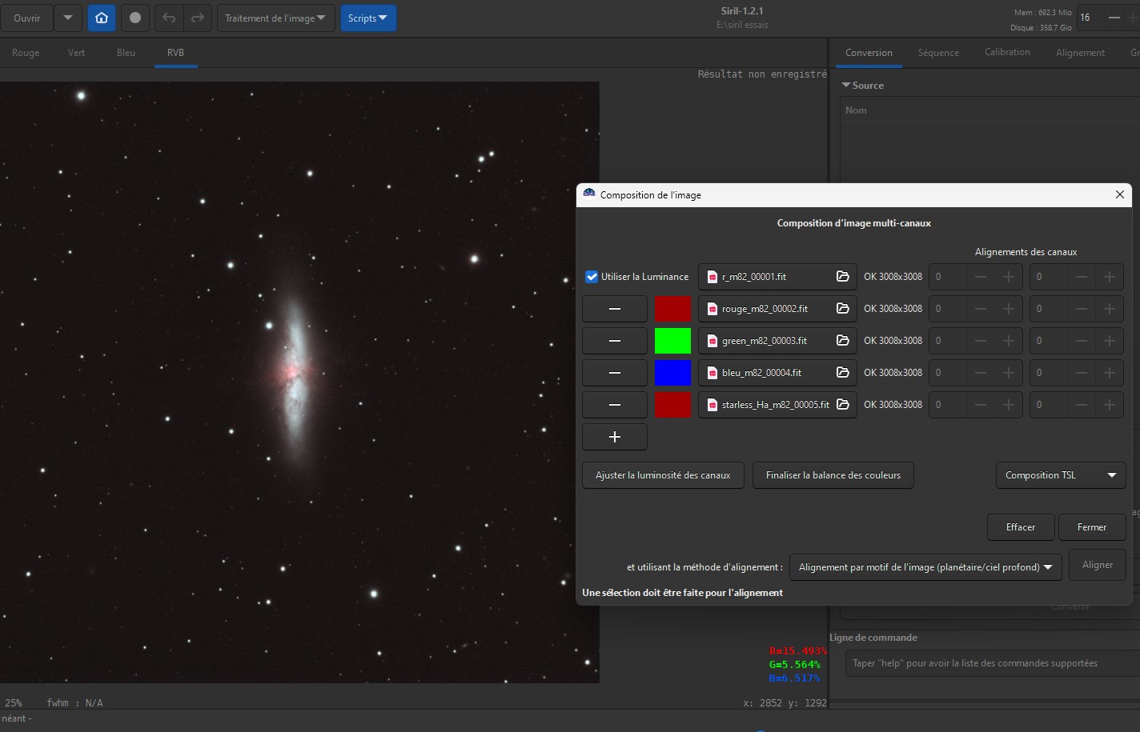Browse file for starless_Ha_m82_00005.fit layer
The image size is (1140, 732).
coord(842,405)
